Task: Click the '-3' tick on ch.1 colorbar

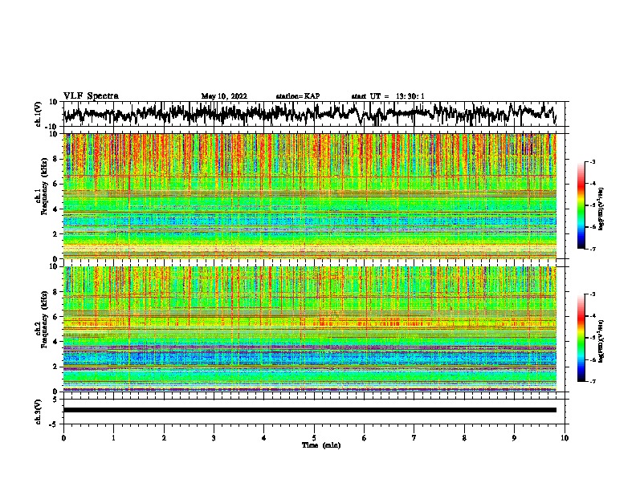Action: [593, 162]
